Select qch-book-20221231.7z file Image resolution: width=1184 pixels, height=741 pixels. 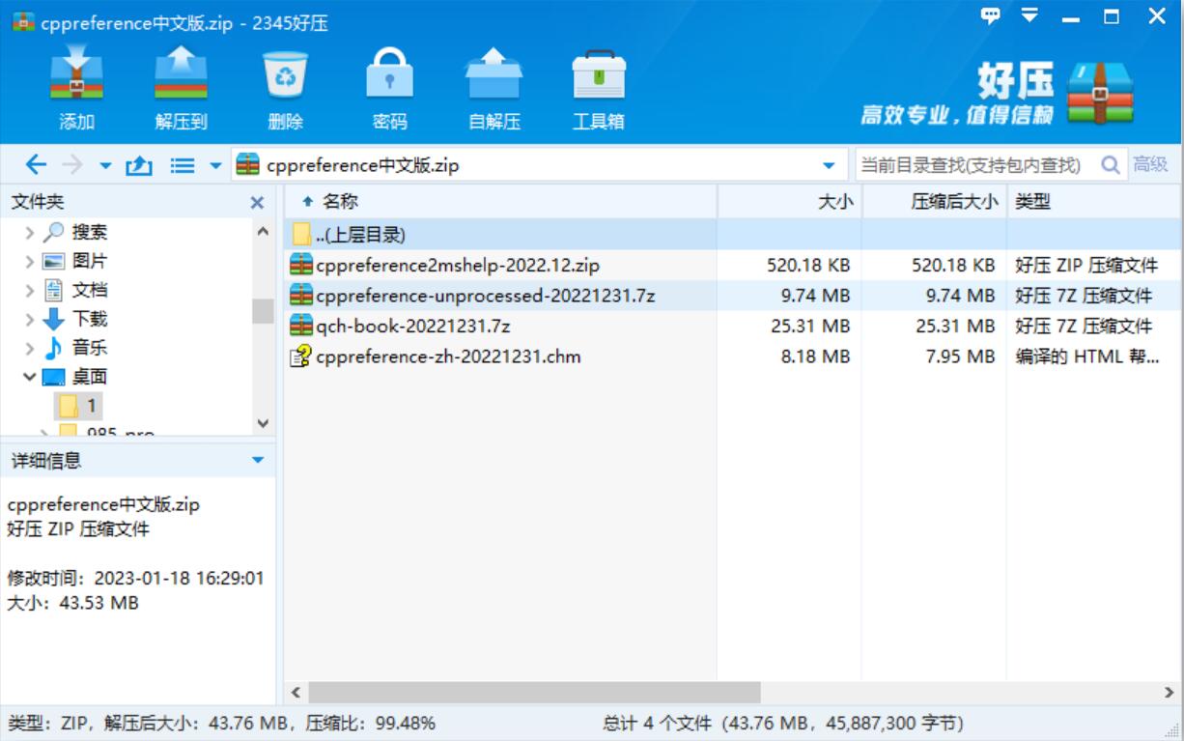pyautogui.click(x=734, y=326)
